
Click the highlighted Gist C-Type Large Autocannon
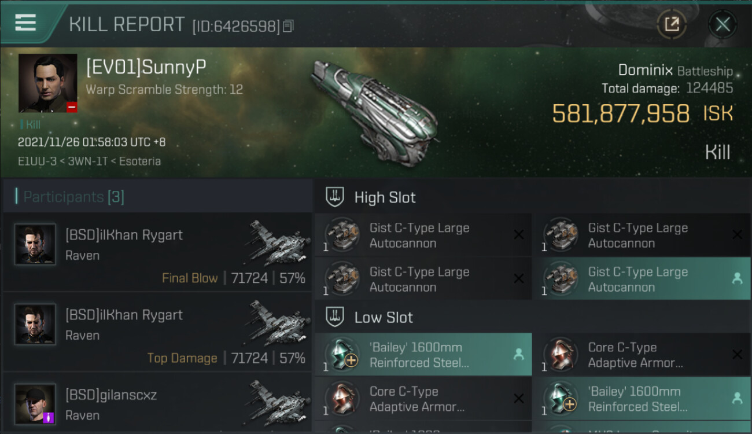pyautogui.click(x=642, y=279)
